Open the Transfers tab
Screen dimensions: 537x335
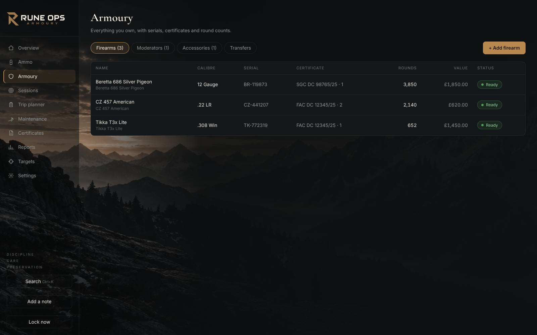tap(240, 48)
